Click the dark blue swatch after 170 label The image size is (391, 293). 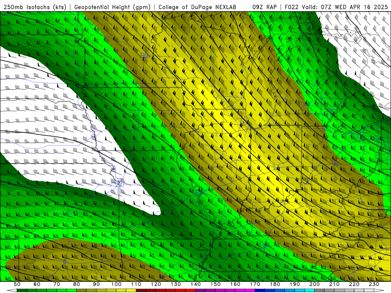point(260,290)
